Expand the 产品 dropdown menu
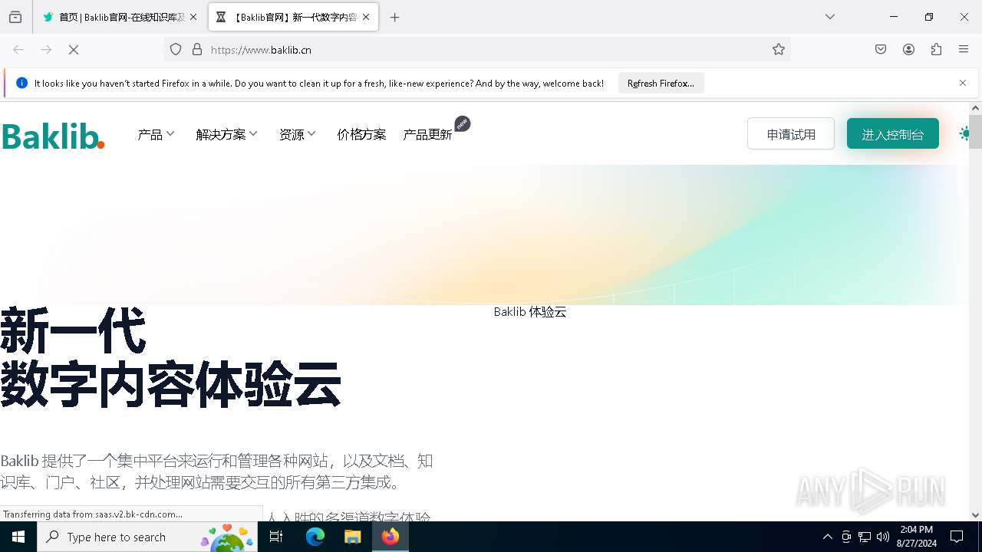 156,134
